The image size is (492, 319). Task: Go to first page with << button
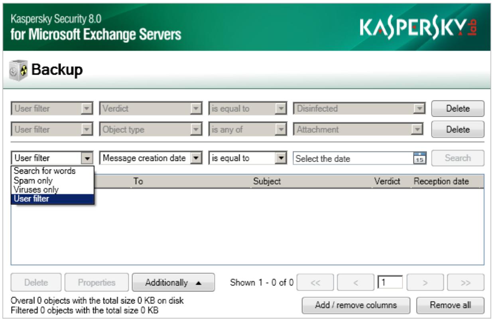(x=315, y=283)
